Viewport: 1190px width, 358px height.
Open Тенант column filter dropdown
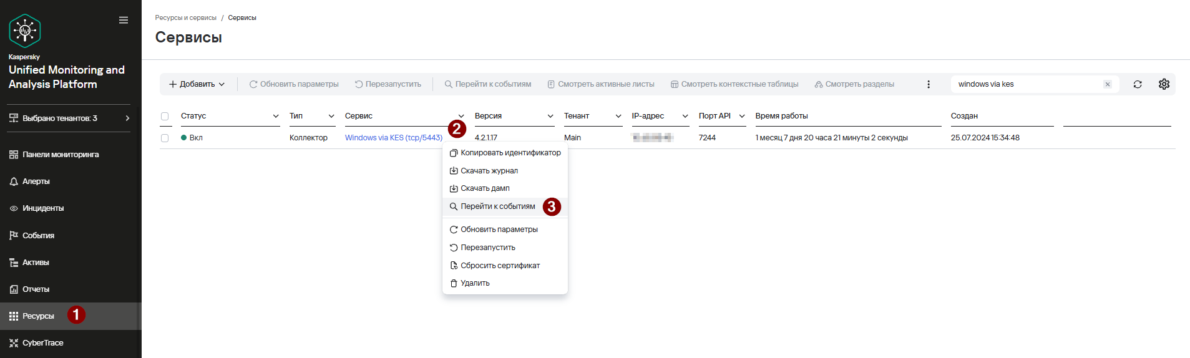pyautogui.click(x=618, y=116)
